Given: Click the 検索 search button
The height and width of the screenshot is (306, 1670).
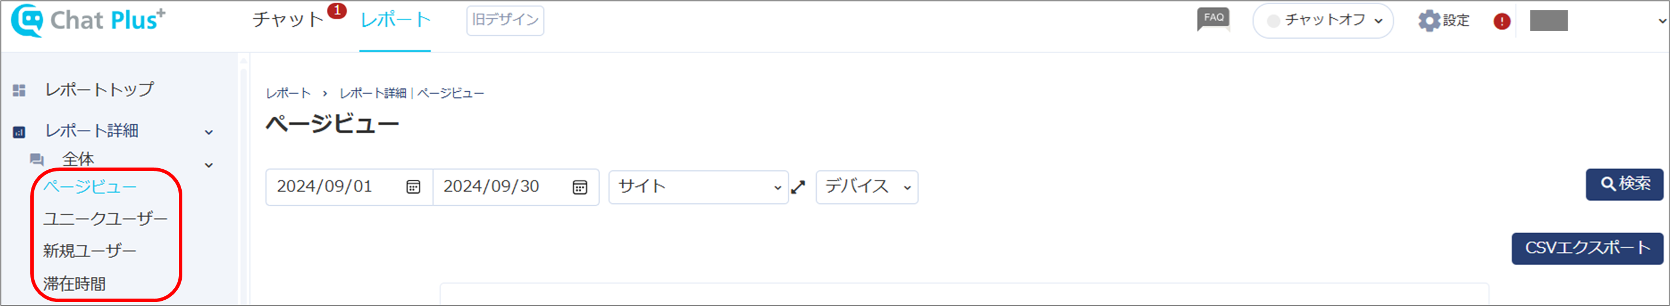Looking at the screenshot, I should click(1625, 185).
